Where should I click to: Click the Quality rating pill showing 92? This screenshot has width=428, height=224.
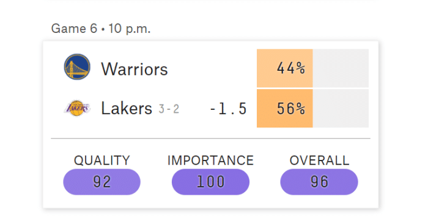pos(102,182)
